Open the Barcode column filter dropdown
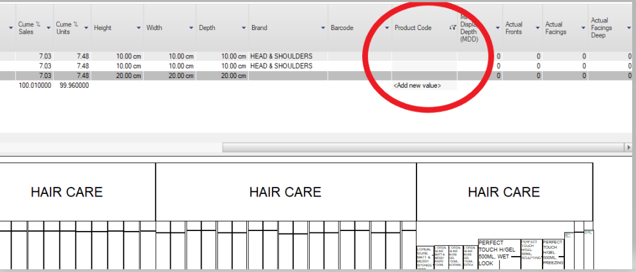Image resolution: width=636 pixels, height=272 pixels. pos(387,28)
